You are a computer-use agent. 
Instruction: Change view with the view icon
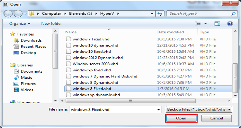coord(198,24)
